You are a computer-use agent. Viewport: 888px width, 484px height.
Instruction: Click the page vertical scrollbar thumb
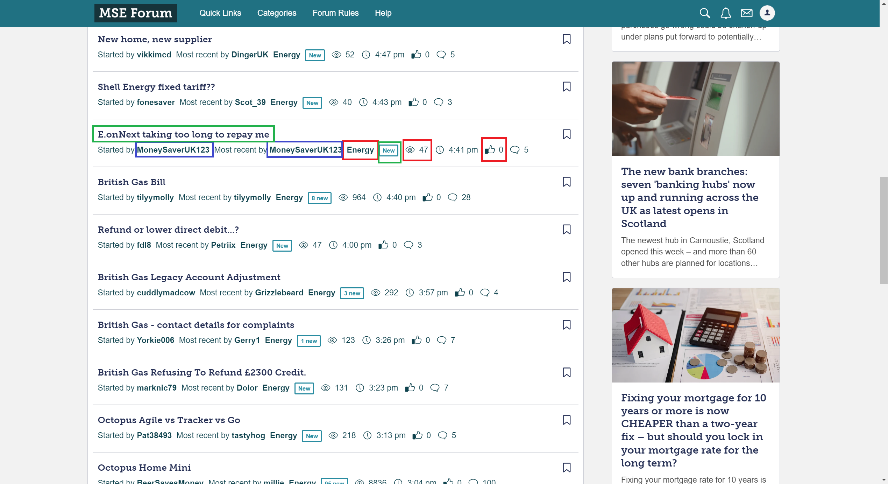coord(884,230)
